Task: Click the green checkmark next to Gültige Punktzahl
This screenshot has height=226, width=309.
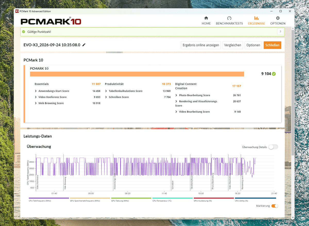Action: 24,32
